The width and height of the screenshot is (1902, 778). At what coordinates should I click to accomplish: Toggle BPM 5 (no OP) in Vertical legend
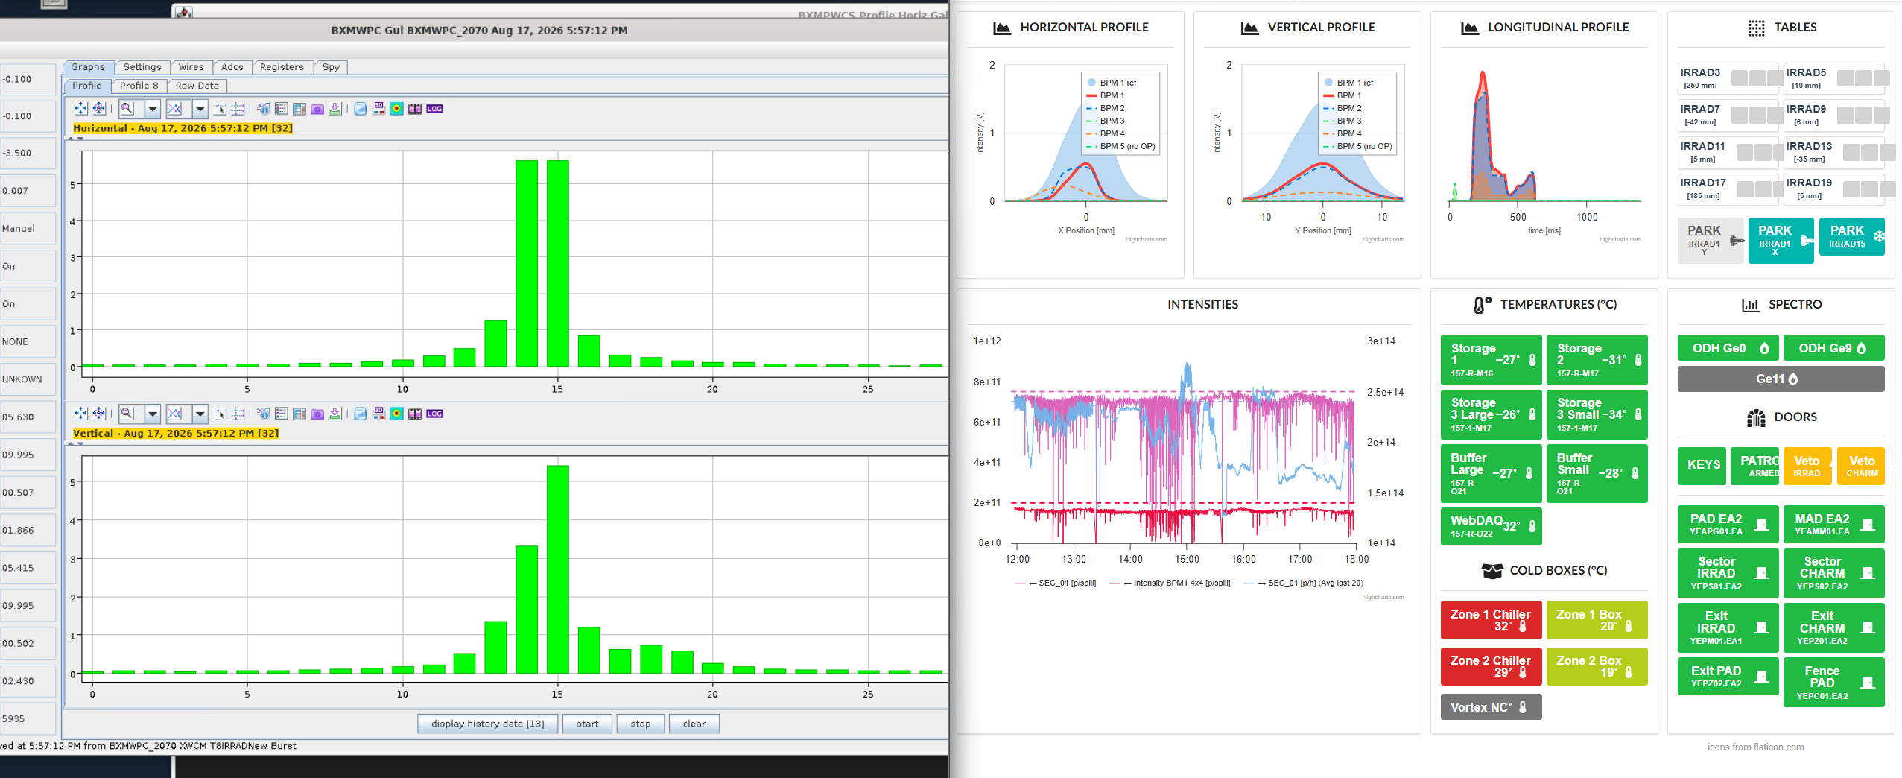click(1357, 146)
